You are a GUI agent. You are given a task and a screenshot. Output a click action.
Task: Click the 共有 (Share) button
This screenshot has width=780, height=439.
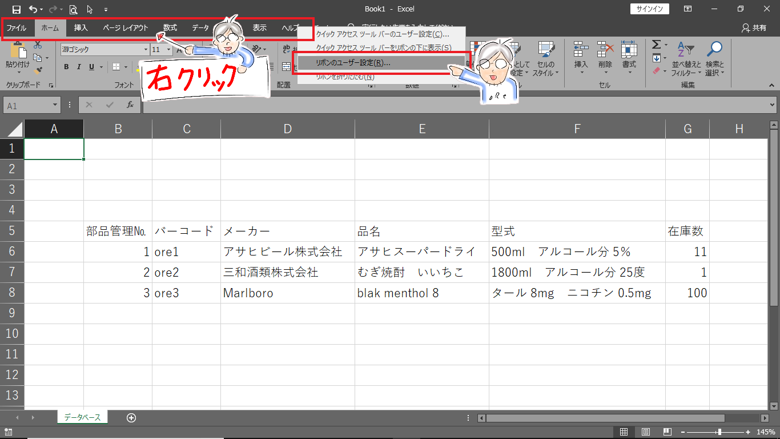[754, 27]
